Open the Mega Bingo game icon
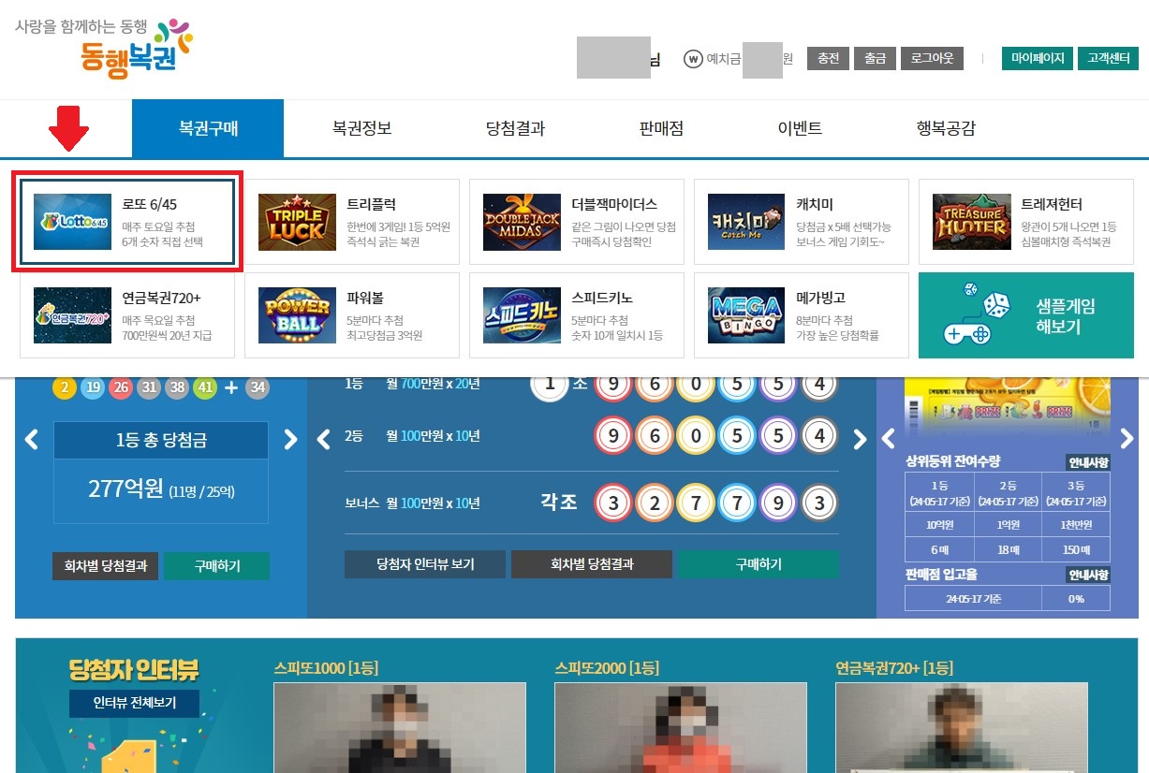Viewport: 1149px width, 773px height. (746, 315)
